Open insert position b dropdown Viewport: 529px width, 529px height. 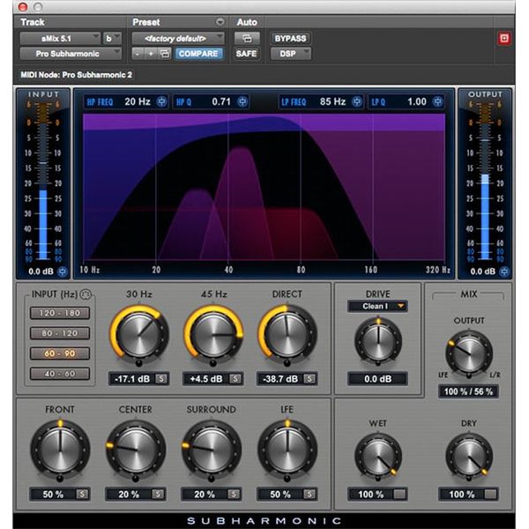pos(112,39)
